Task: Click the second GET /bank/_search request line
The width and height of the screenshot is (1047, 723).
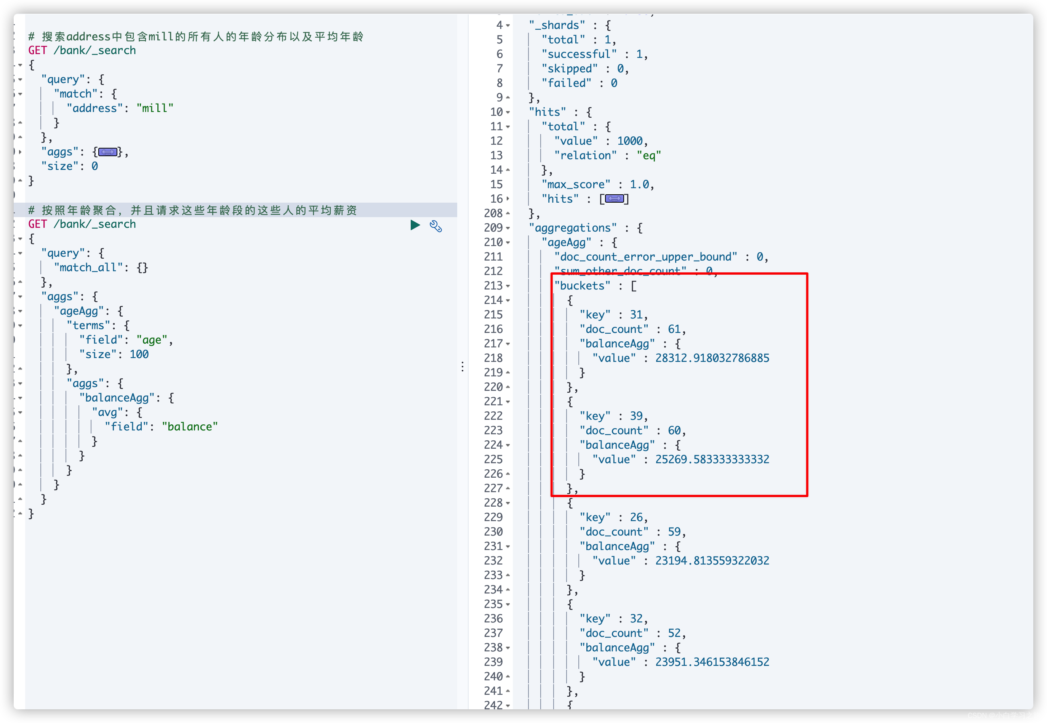Action: pos(82,224)
